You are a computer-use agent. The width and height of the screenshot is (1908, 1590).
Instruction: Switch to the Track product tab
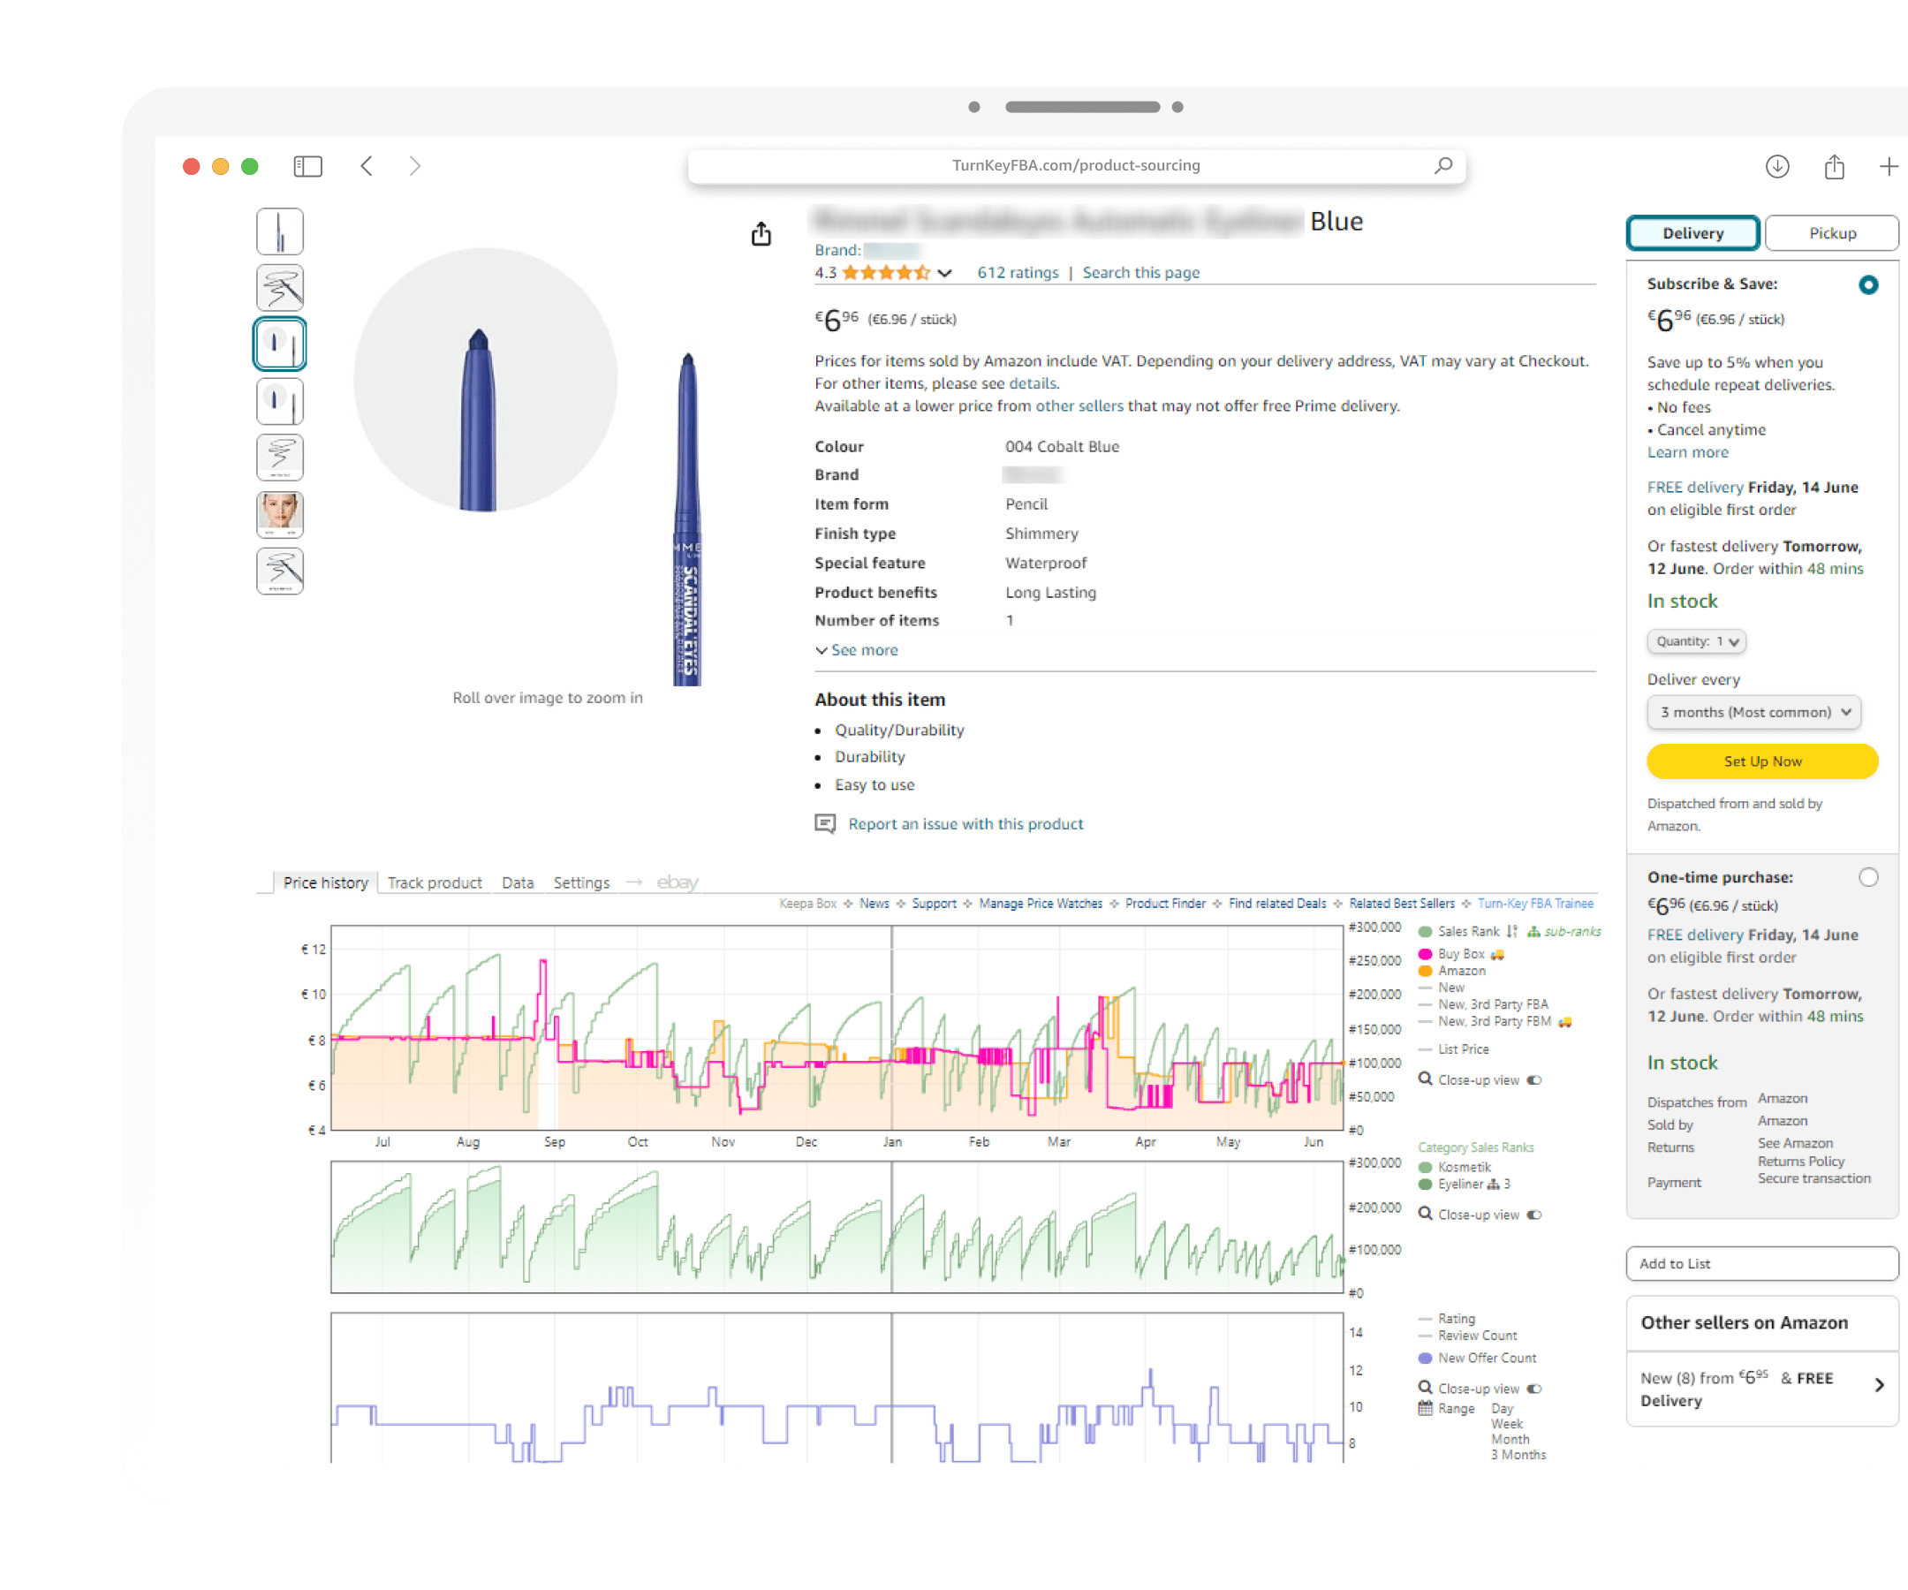435,882
